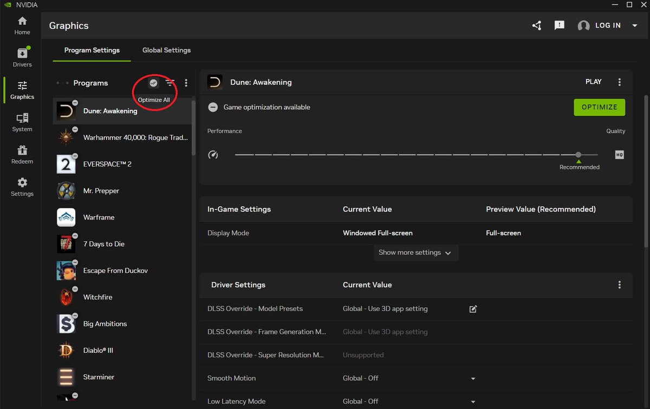This screenshot has width=650, height=409.
Task: Switch to the Global Settings tab
Action: pyautogui.click(x=166, y=50)
